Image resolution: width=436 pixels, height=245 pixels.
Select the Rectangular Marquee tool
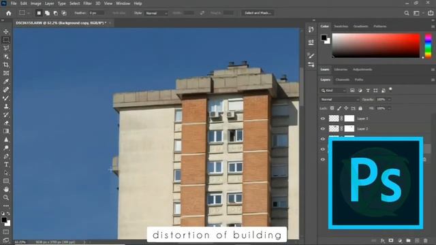click(6, 39)
